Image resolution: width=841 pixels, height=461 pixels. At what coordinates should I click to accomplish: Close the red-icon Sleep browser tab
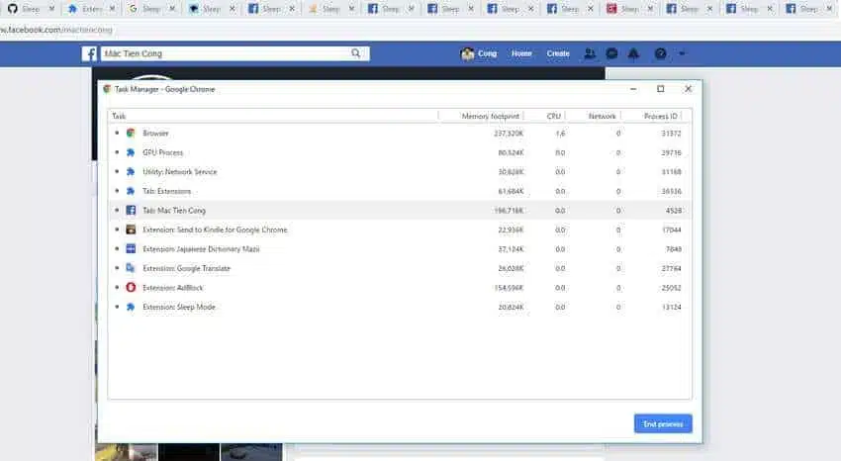click(650, 9)
